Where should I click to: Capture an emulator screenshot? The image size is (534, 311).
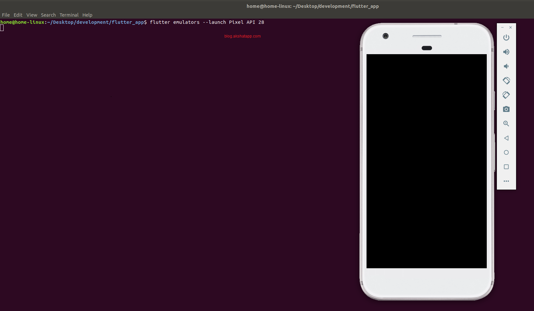(x=506, y=109)
